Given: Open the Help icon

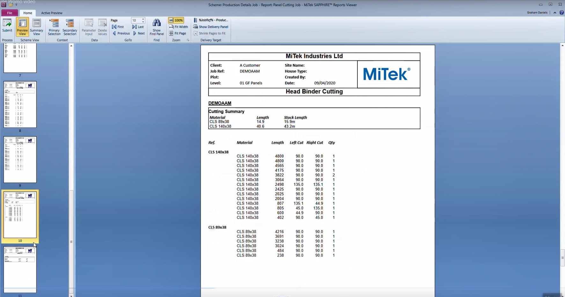Looking at the screenshot, I should tap(561, 13).
